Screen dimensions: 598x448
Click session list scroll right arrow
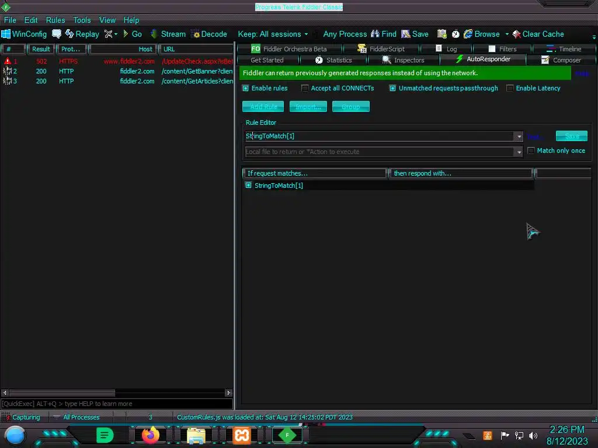[x=228, y=393]
